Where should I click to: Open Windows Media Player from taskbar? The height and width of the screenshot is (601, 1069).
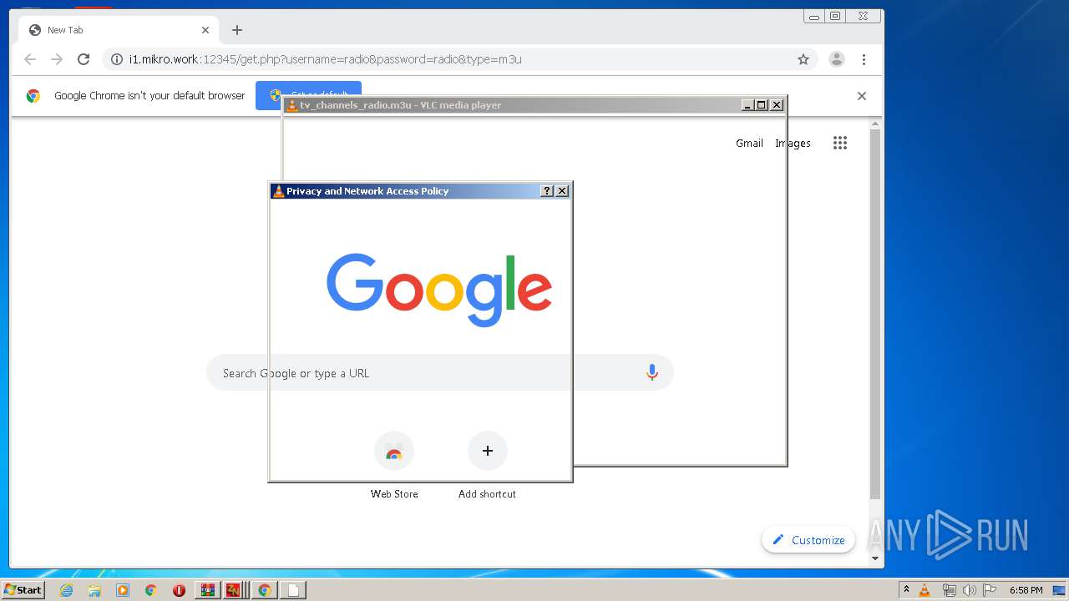click(123, 590)
